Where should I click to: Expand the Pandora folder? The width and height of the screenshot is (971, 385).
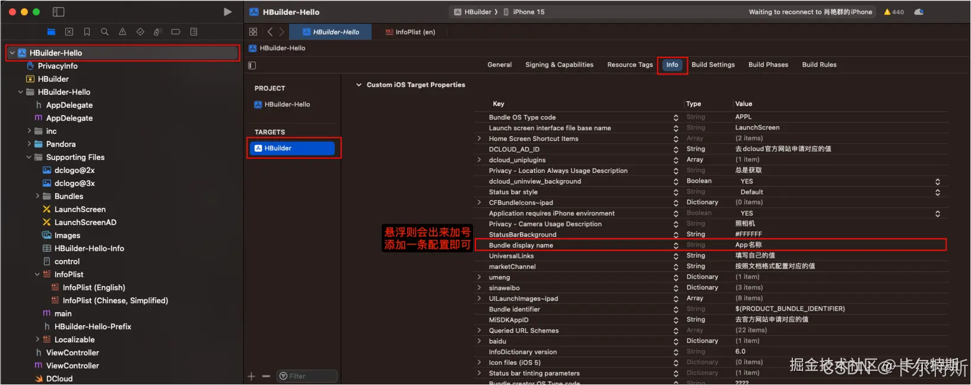tap(29, 144)
